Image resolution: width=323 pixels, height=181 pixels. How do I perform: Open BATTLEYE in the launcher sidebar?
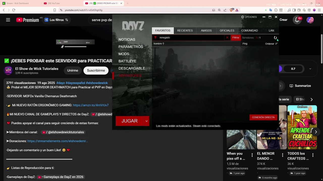pyautogui.click(x=127, y=61)
